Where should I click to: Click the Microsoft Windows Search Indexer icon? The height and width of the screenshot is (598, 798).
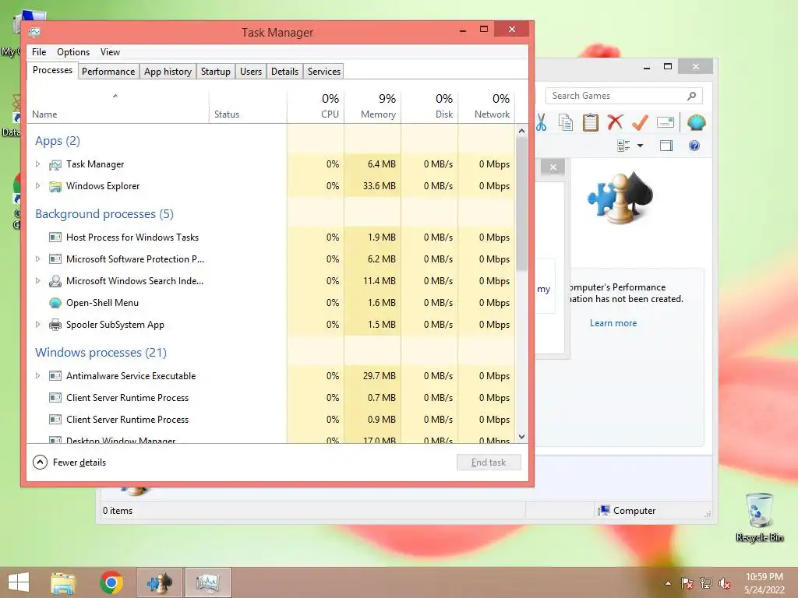tap(55, 281)
